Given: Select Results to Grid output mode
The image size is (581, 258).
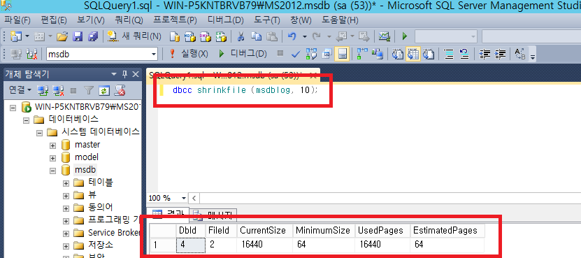Looking at the screenshot, I should coord(413,55).
